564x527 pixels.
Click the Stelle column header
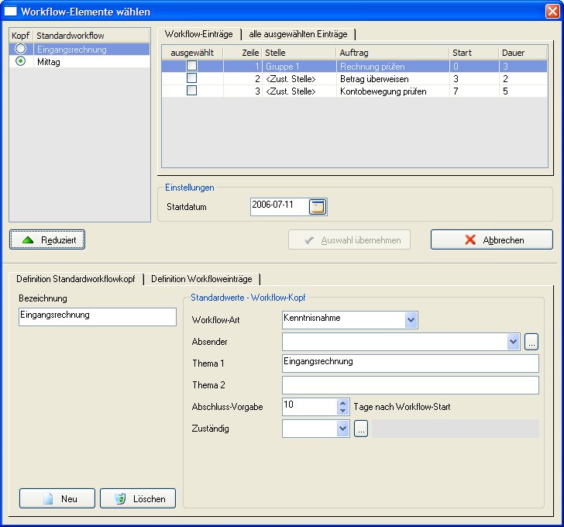pos(299,53)
